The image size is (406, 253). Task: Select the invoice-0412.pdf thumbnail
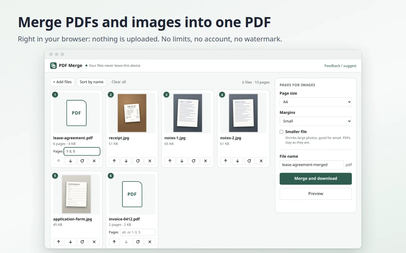pos(132,194)
